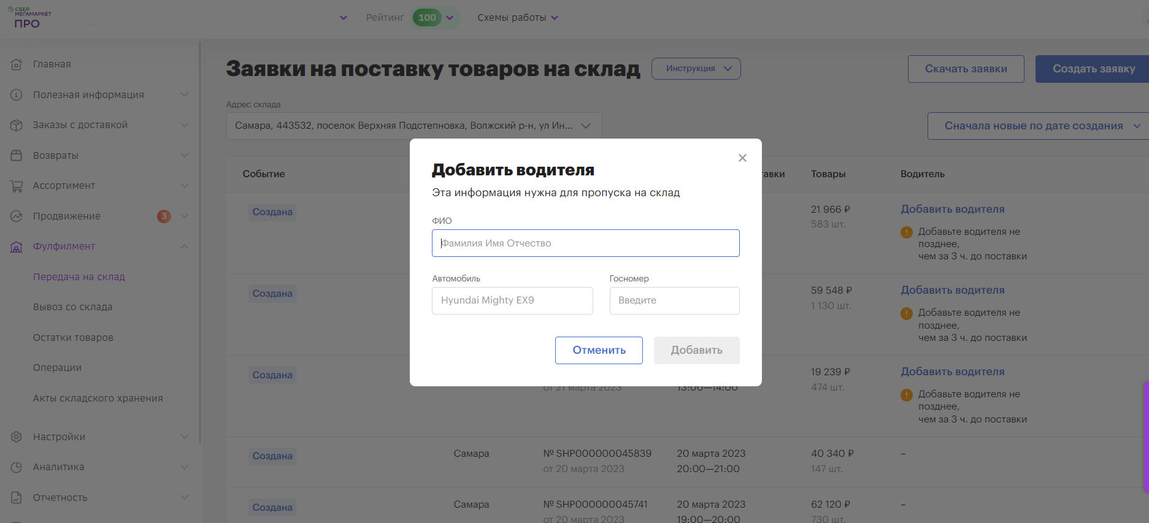This screenshot has width=1149, height=523.
Task: Open the Адрес склада address dropdown
Action: click(413, 126)
